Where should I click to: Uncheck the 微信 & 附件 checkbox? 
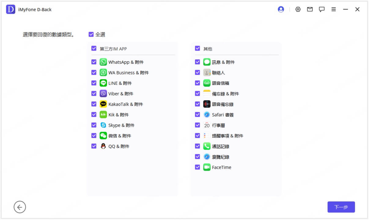point(94,136)
